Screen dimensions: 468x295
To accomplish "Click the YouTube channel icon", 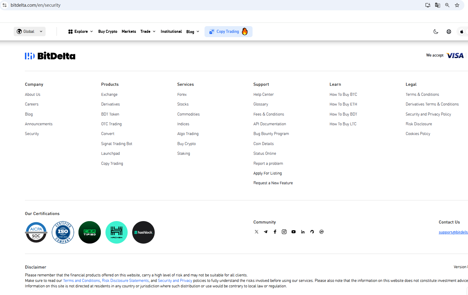I will (x=294, y=232).
